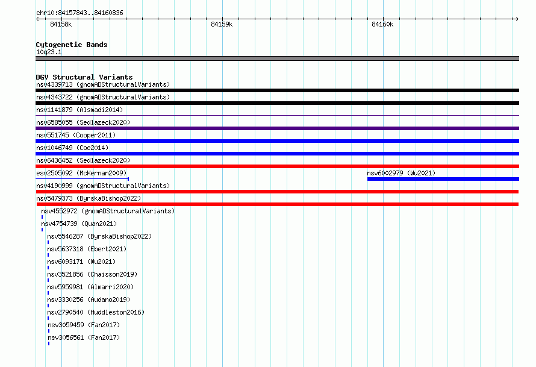
Task: Open variant nsv2790540 (Huddleston2016)
Action: (x=96, y=312)
